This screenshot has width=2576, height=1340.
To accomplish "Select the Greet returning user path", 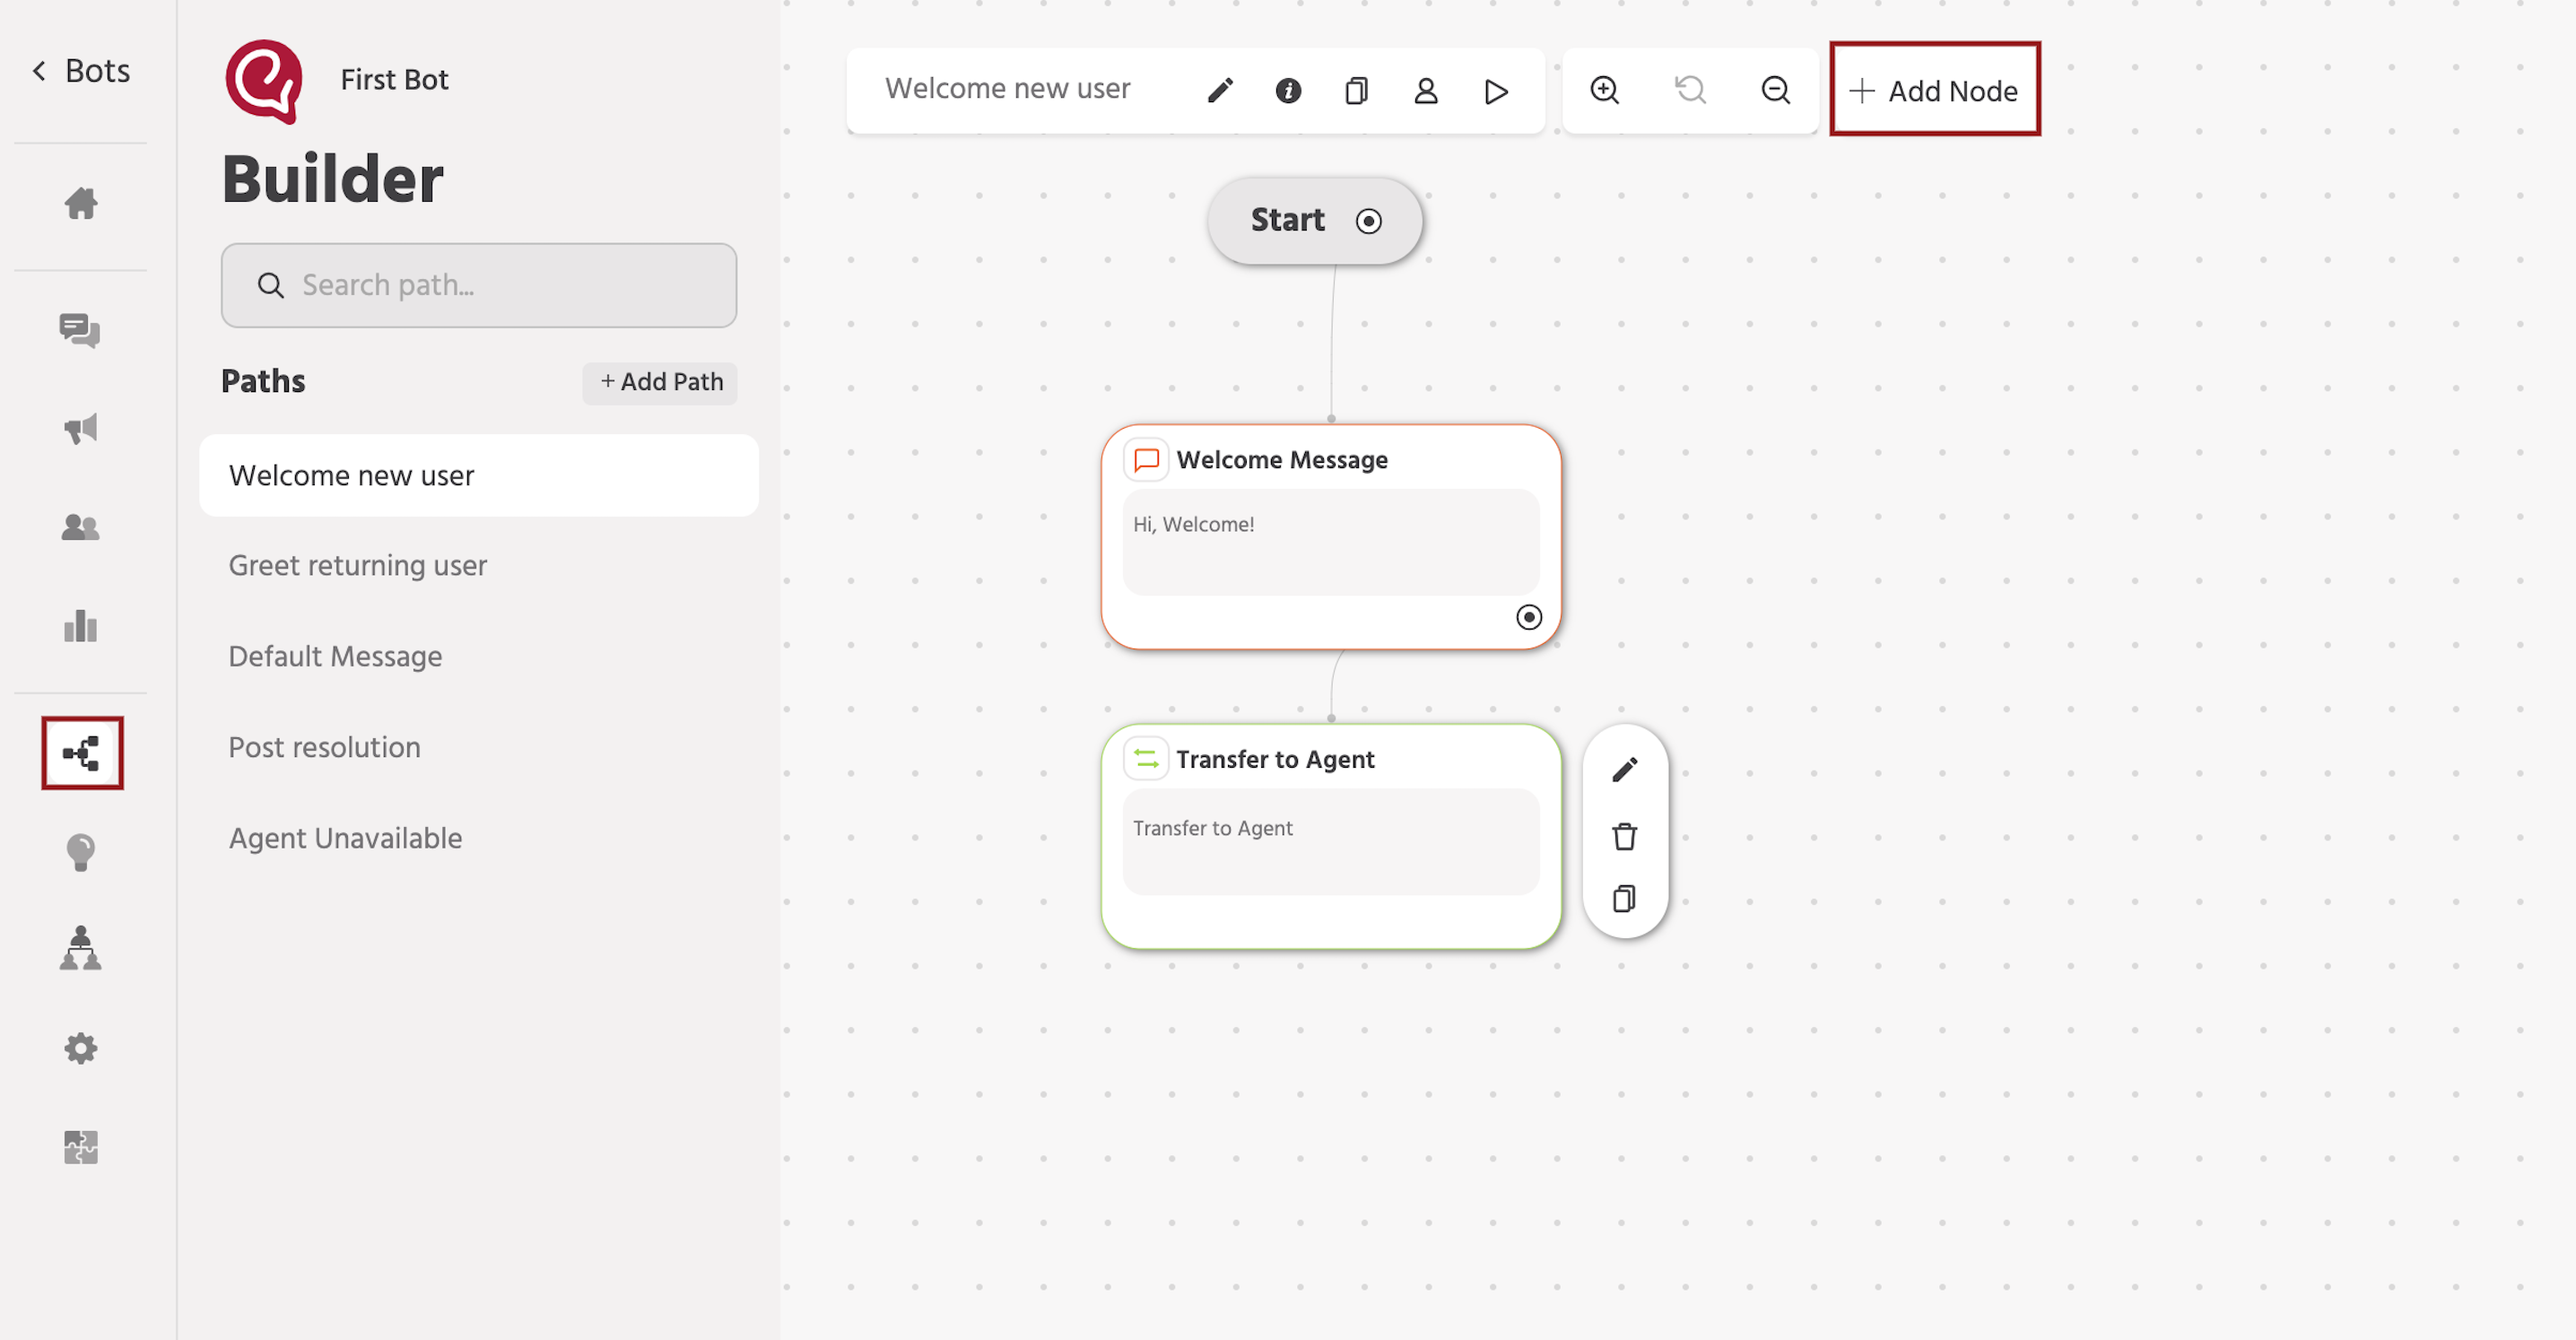I will coord(357,565).
